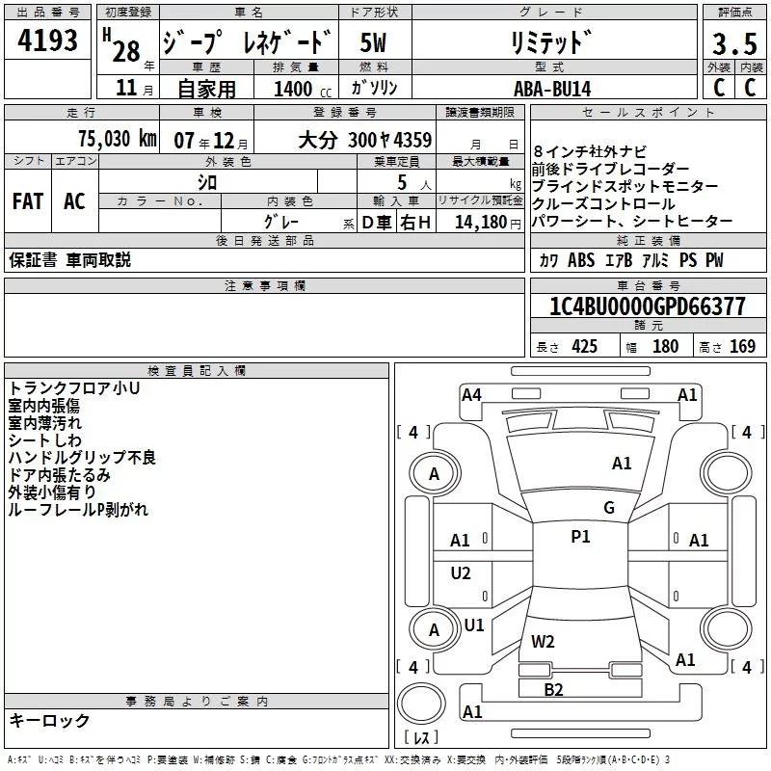
Task: Click the recycle deposit 14,180円
Action: click(x=488, y=223)
